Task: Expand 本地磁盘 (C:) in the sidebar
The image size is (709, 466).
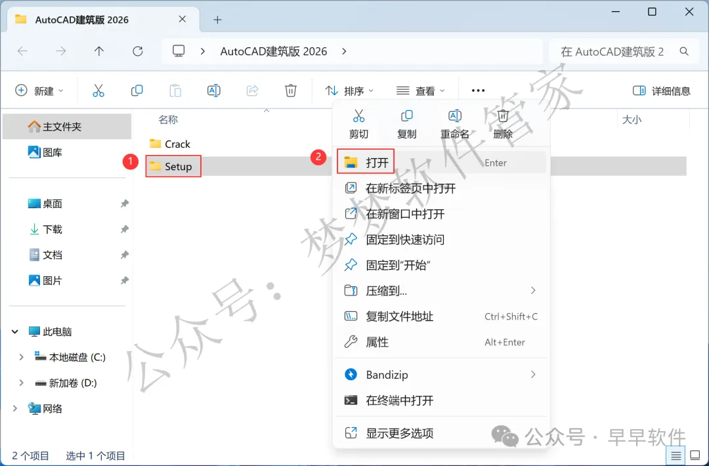Action: coord(21,357)
